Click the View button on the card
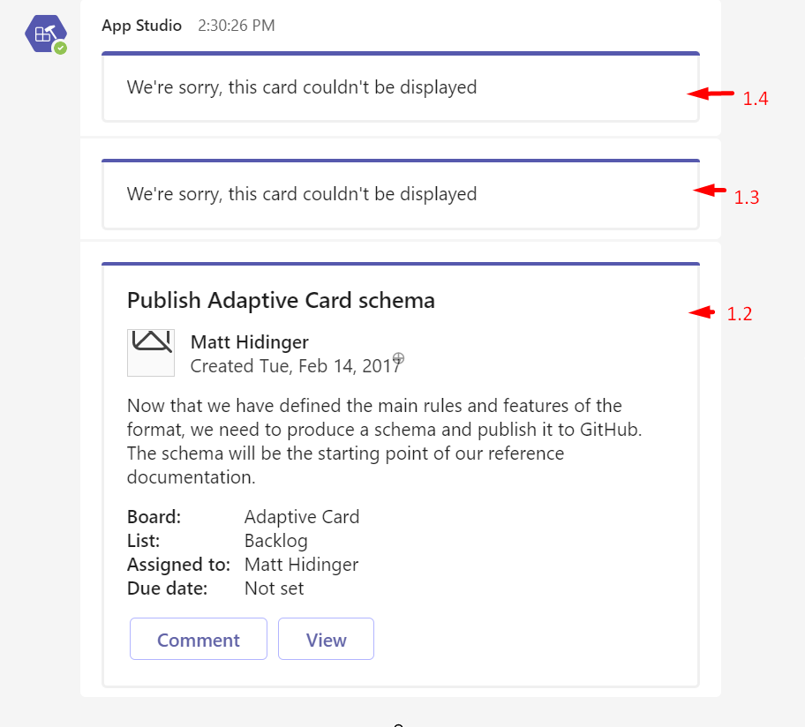 click(x=326, y=639)
